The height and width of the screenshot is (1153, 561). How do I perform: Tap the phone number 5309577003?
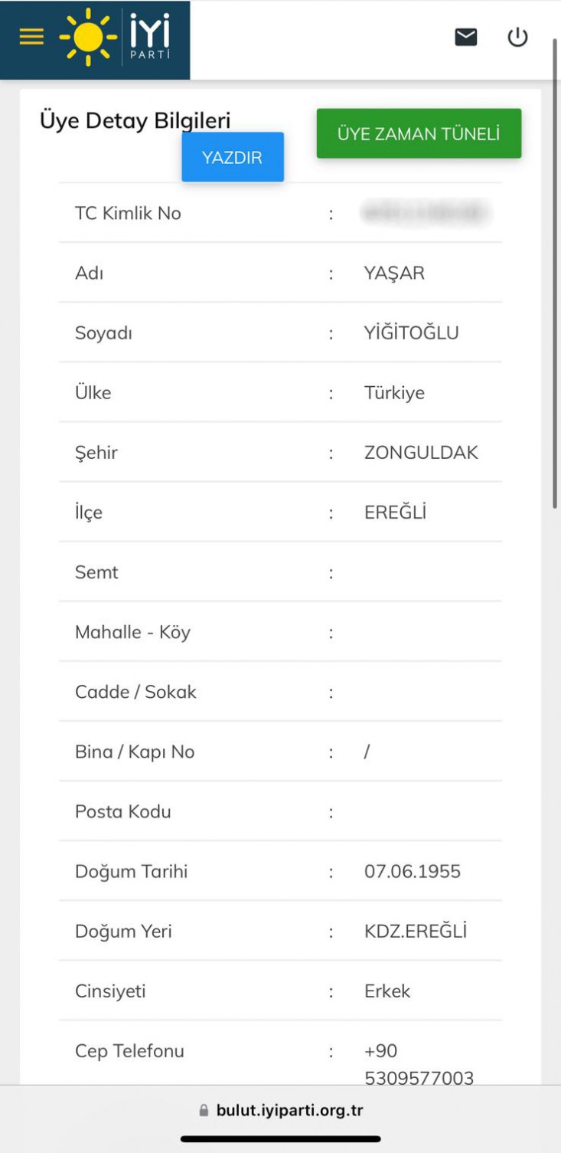click(419, 1079)
